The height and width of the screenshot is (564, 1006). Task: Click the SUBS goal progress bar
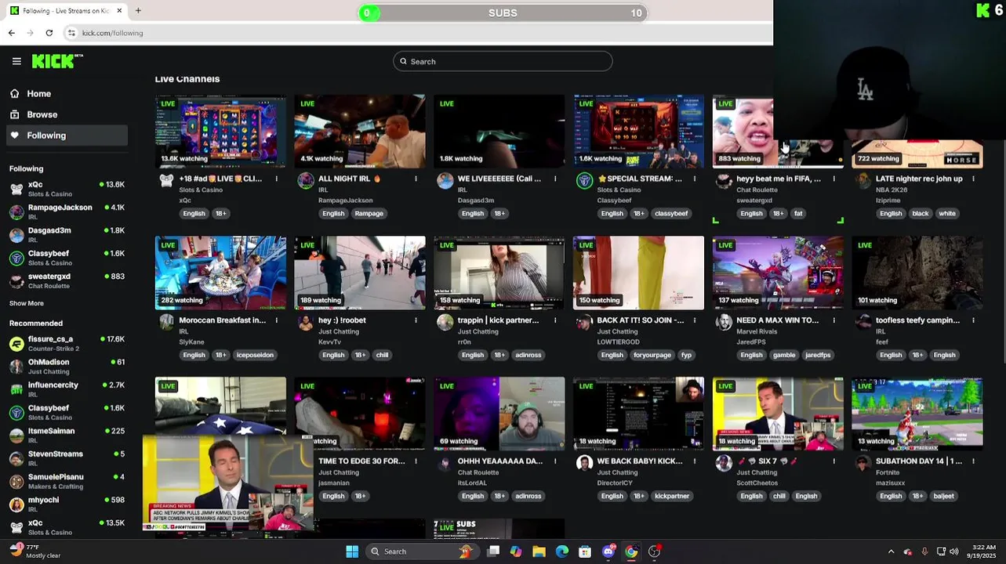click(503, 13)
